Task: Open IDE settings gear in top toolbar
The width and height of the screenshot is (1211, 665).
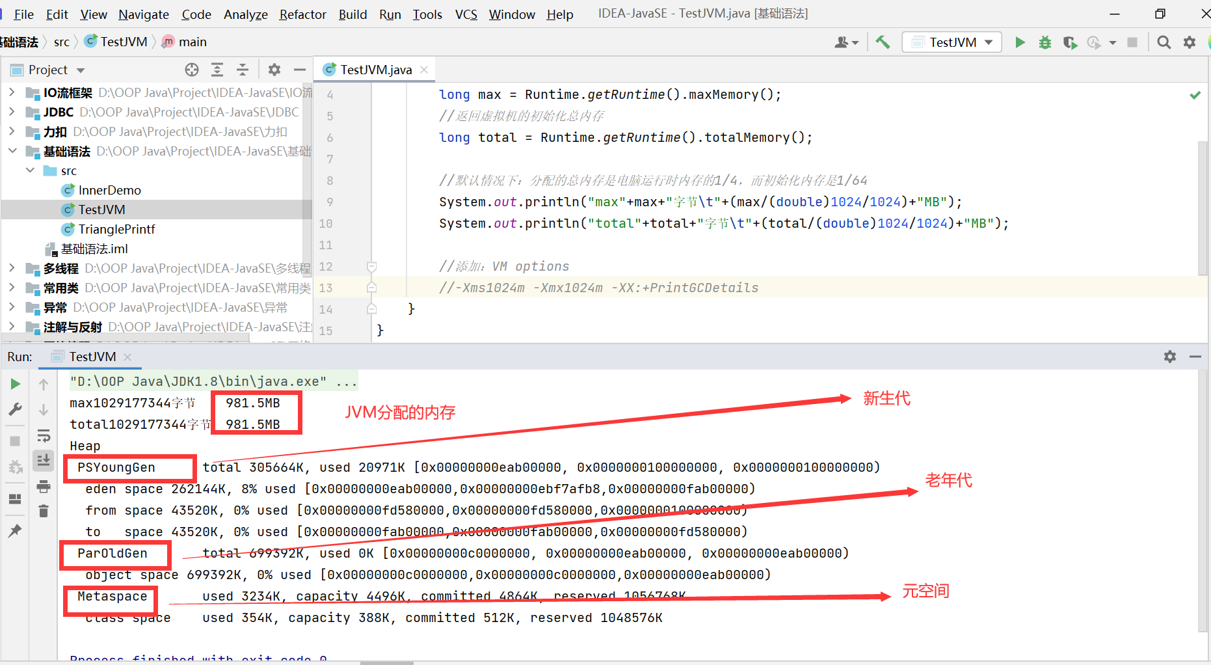Action: [x=1190, y=42]
